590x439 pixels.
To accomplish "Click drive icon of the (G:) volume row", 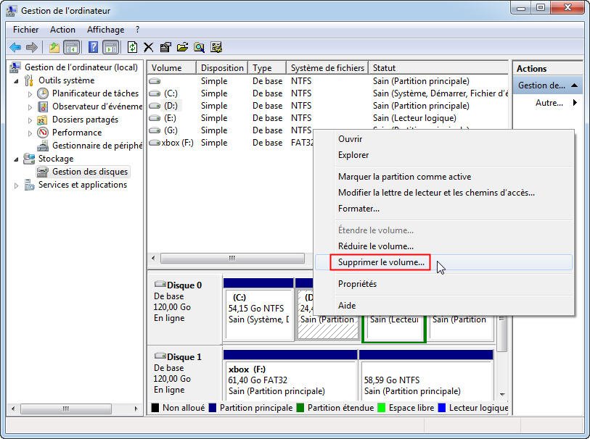I will (x=155, y=130).
